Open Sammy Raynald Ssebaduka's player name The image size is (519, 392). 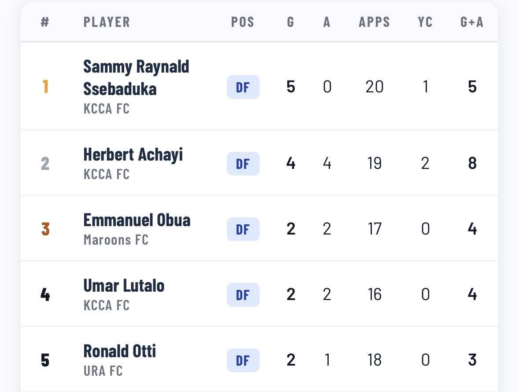click(x=136, y=78)
